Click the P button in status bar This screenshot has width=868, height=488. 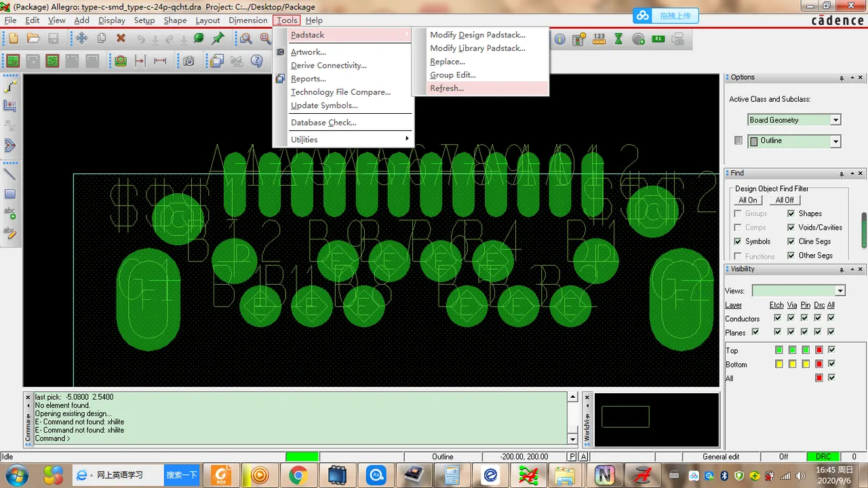pos(572,457)
